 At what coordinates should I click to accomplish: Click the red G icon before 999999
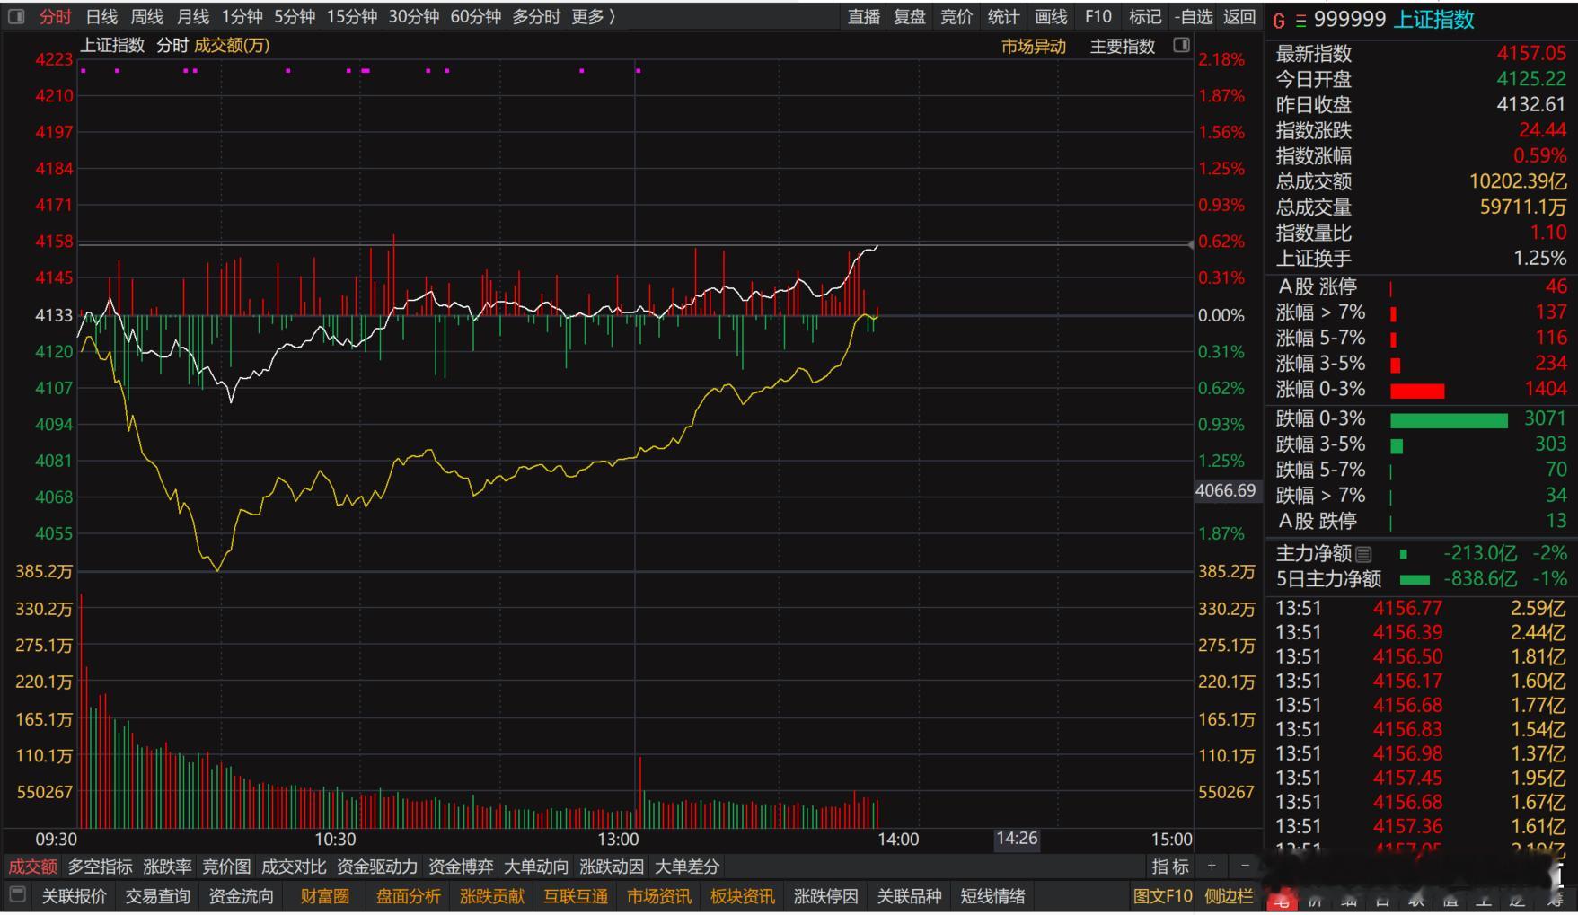click(x=1279, y=21)
